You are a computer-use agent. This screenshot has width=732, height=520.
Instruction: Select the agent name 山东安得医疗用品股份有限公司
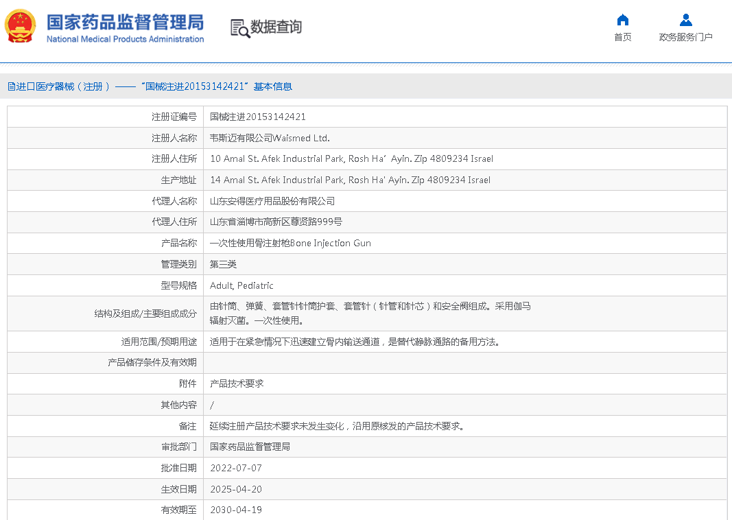coord(272,201)
